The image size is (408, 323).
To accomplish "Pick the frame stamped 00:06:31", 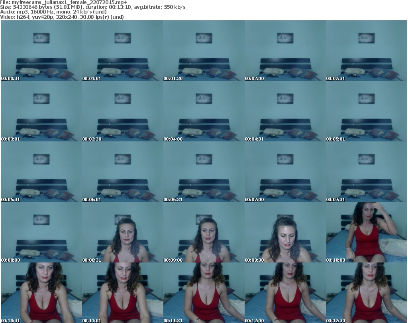I will [204, 172].
